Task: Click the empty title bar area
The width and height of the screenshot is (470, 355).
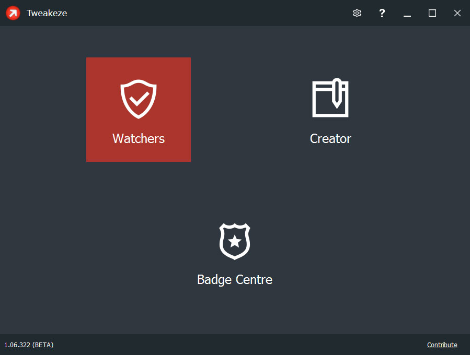Action: [x=209, y=13]
